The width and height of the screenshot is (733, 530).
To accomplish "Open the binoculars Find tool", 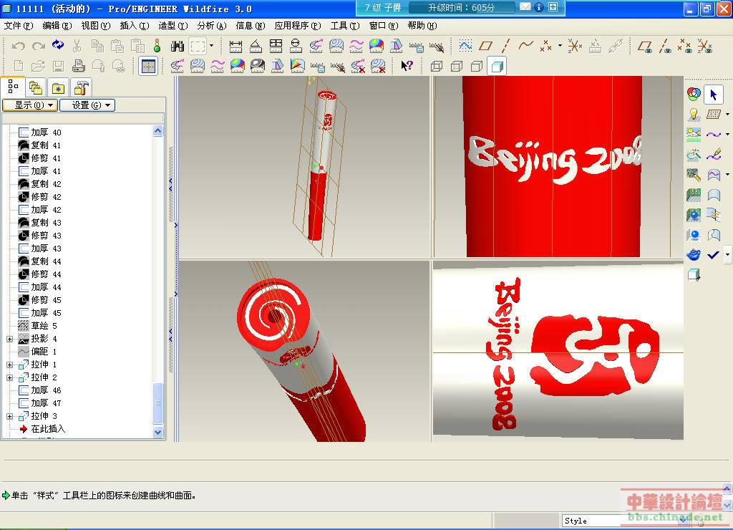I will click(178, 46).
